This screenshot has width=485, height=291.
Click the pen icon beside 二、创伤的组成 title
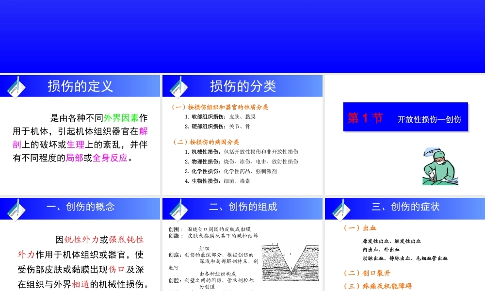coord(178,209)
